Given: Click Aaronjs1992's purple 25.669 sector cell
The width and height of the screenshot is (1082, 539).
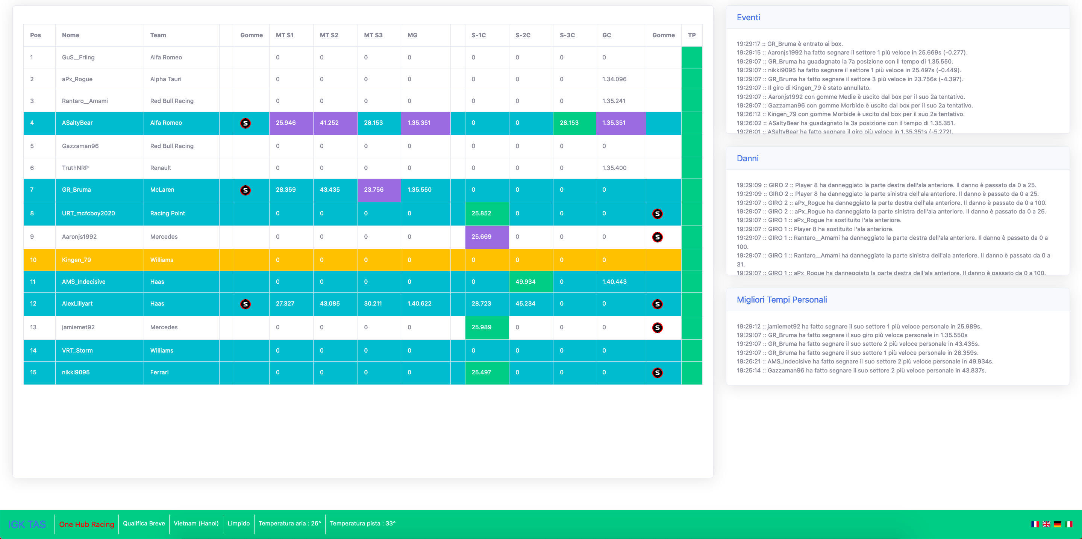Looking at the screenshot, I should (x=487, y=237).
